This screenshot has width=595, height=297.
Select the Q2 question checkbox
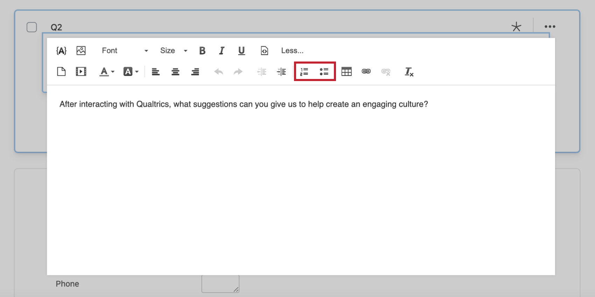coord(32,27)
